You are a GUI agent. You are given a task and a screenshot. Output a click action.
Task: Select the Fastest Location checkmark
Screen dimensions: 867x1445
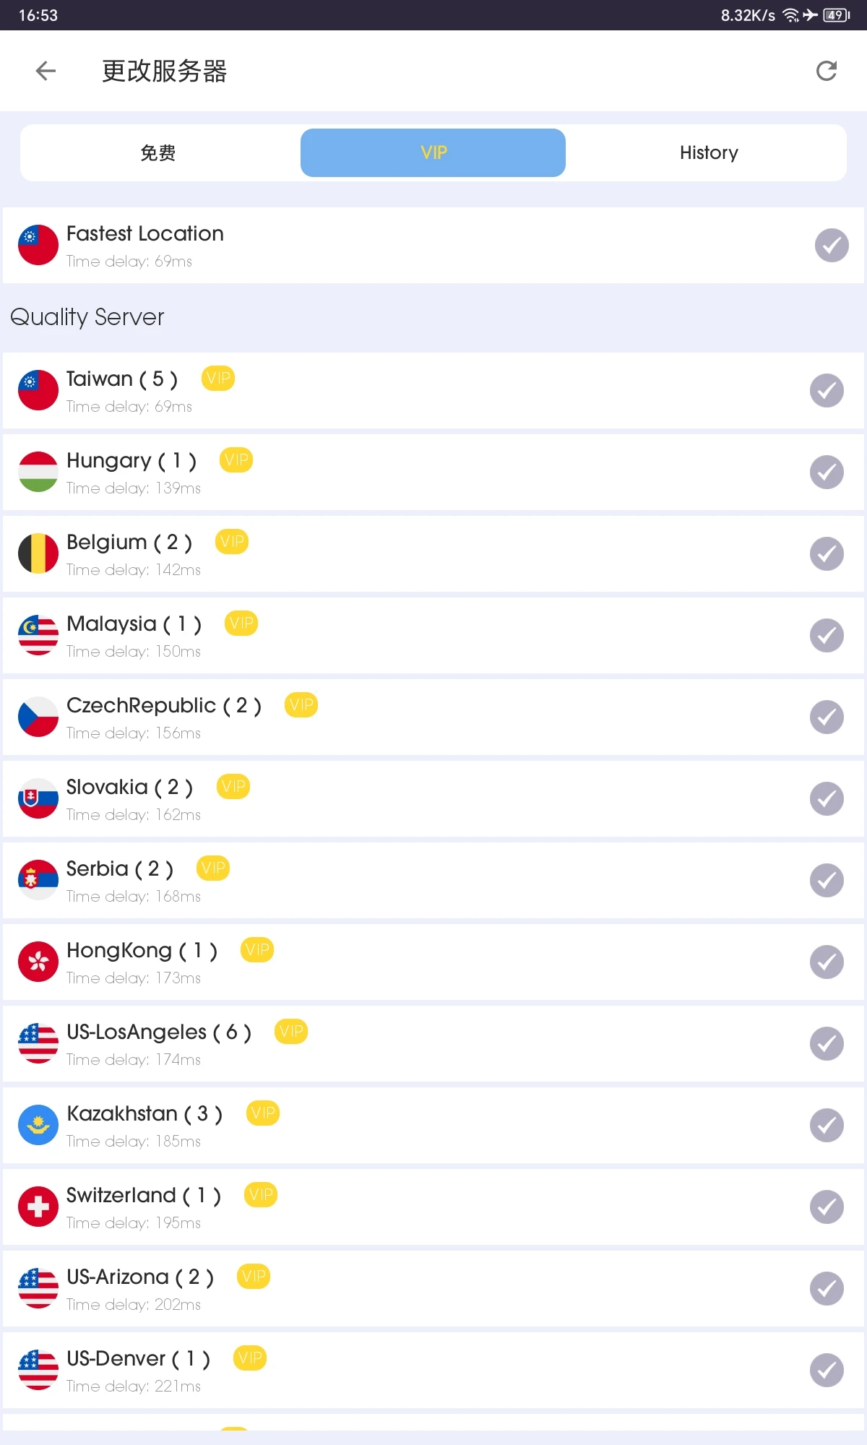832,246
